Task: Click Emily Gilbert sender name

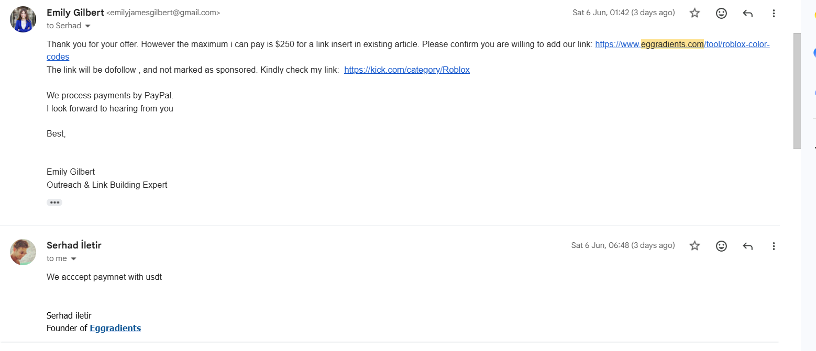Action: [x=75, y=13]
